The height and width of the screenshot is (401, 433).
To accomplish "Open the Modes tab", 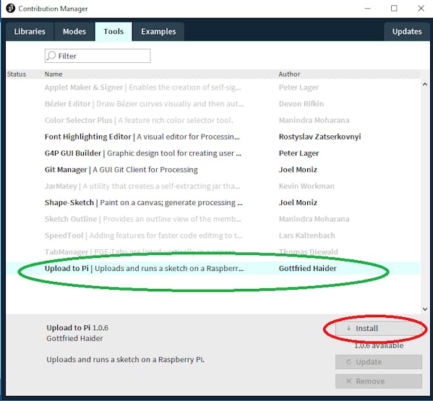I will (74, 32).
